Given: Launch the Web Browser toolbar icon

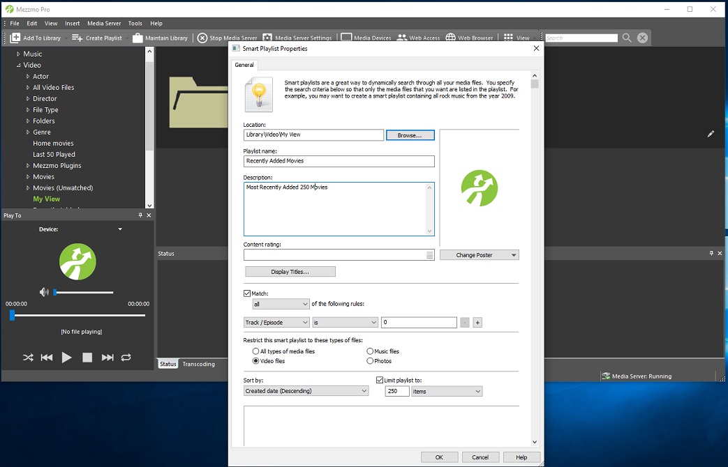Looking at the screenshot, I should click(450, 38).
